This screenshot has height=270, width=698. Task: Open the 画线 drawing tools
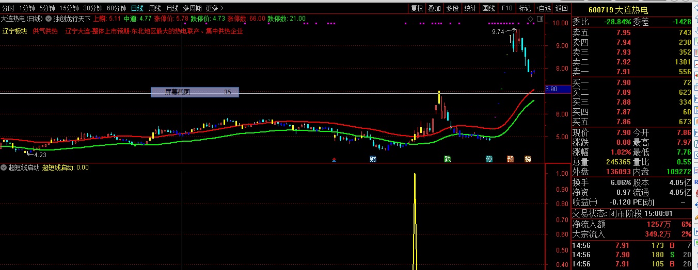point(488,8)
